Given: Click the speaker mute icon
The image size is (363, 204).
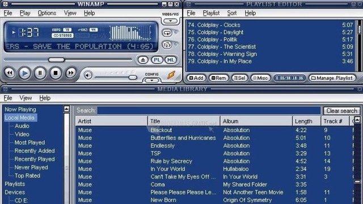Looking at the screenshot, I should click(x=88, y=75).
